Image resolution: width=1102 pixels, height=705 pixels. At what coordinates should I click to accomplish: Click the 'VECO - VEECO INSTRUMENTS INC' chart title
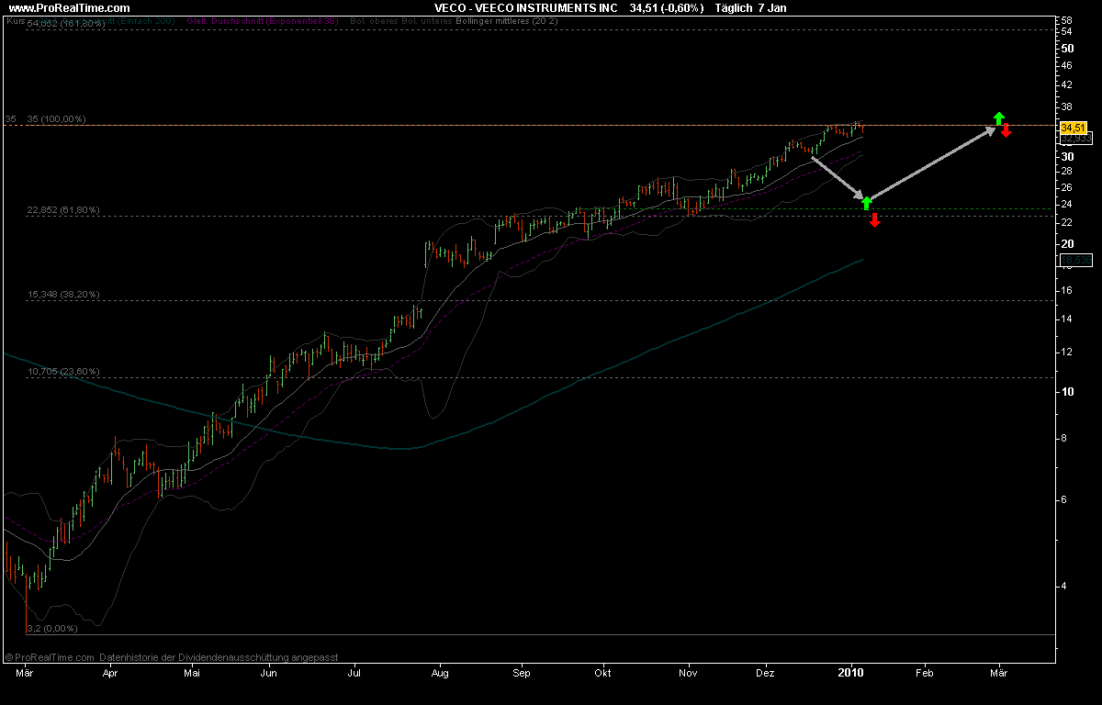point(526,8)
